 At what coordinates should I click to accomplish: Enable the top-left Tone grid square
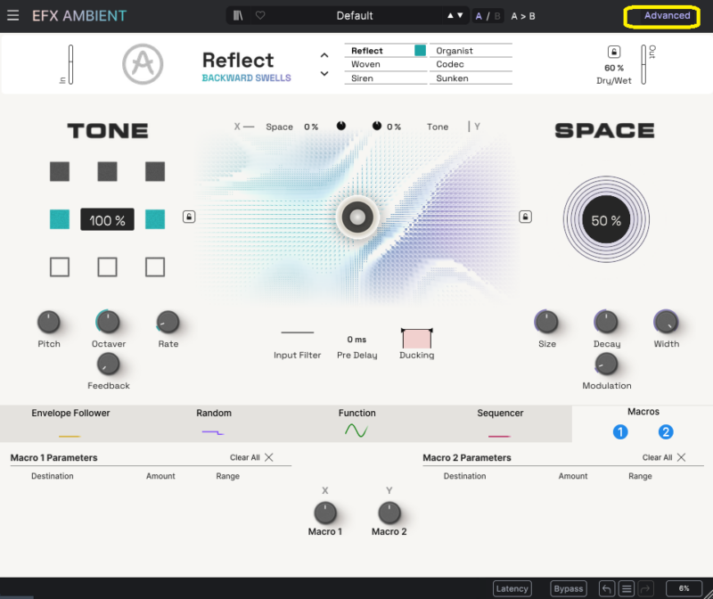pos(60,171)
